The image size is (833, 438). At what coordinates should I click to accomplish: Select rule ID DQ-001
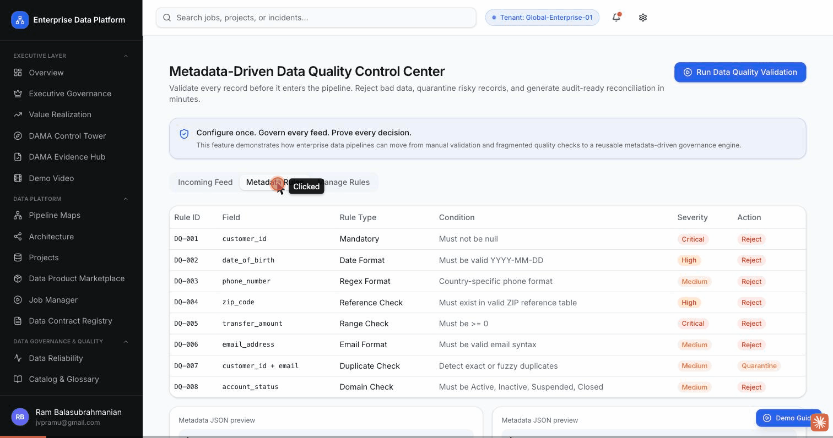pyautogui.click(x=186, y=239)
